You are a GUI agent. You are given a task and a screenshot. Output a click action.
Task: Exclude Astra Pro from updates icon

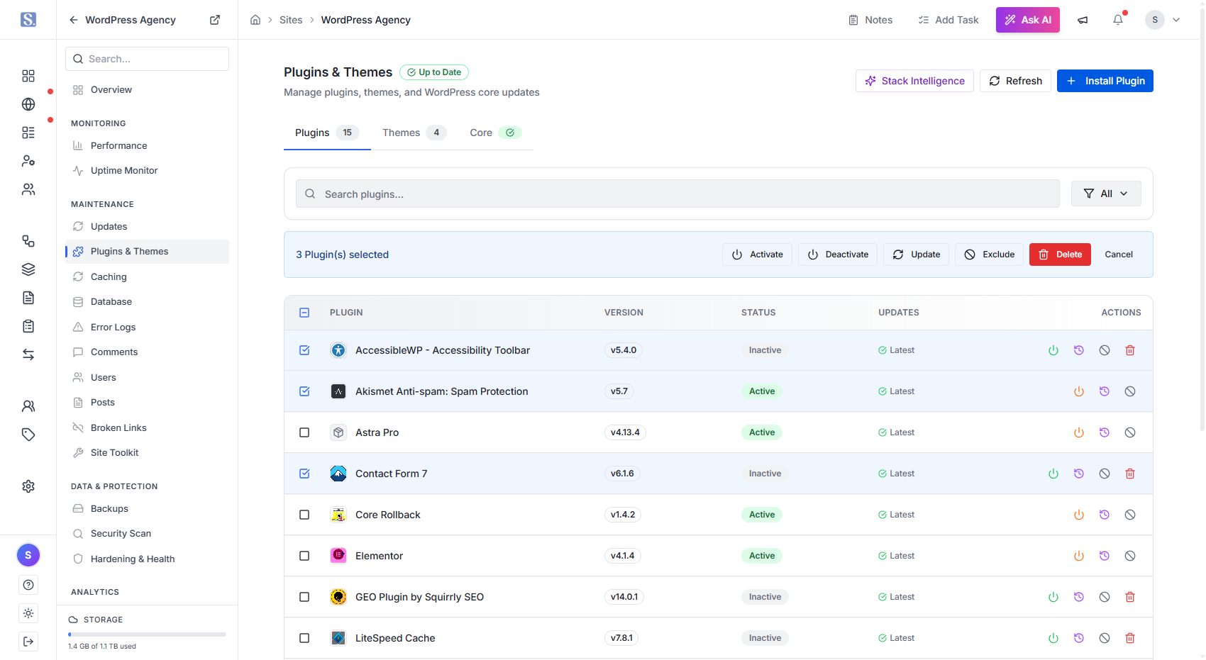click(1130, 432)
